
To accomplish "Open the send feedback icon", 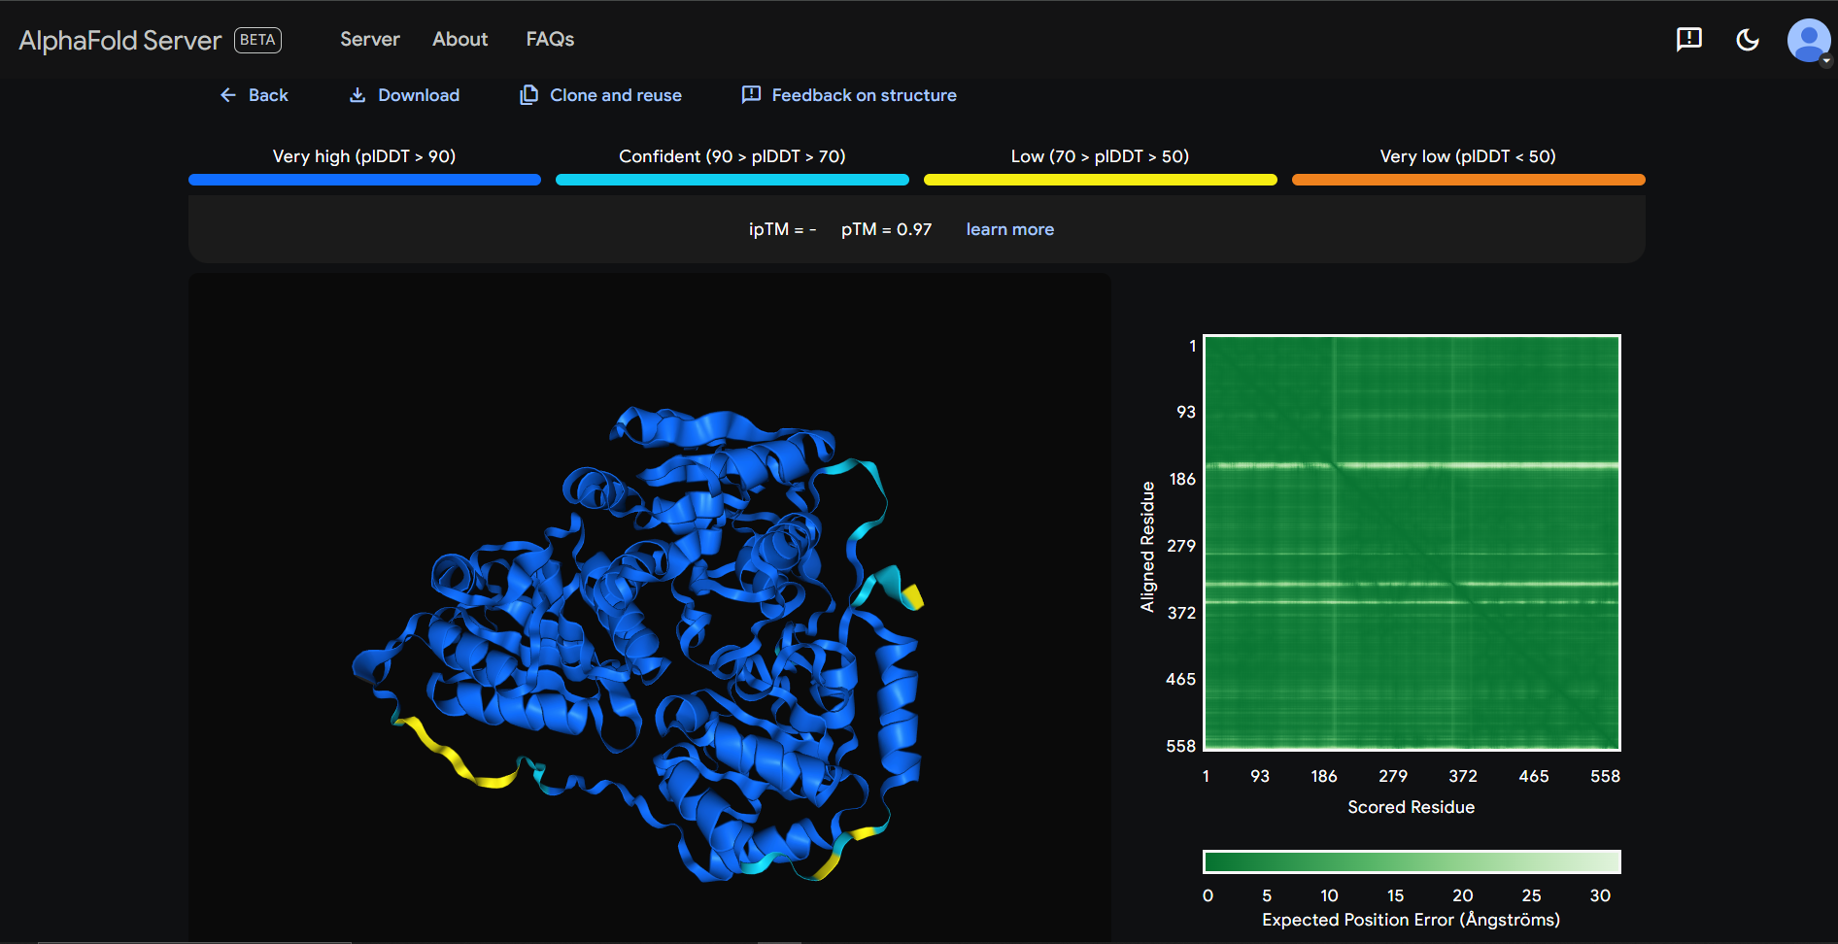I will (1689, 39).
